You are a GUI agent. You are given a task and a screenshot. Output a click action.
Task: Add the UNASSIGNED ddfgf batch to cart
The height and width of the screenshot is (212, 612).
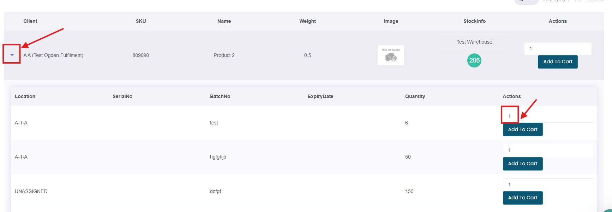click(x=522, y=198)
